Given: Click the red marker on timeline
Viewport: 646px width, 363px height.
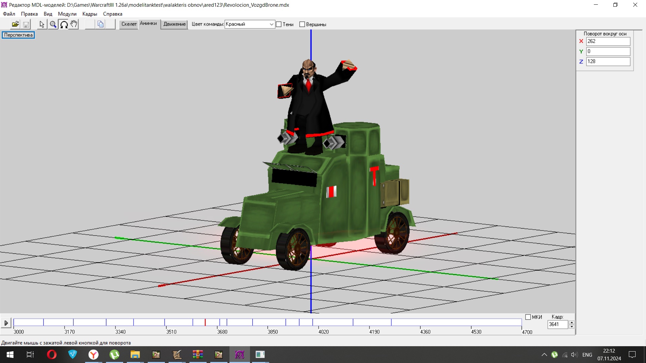Looking at the screenshot, I should [x=205, y=322].
